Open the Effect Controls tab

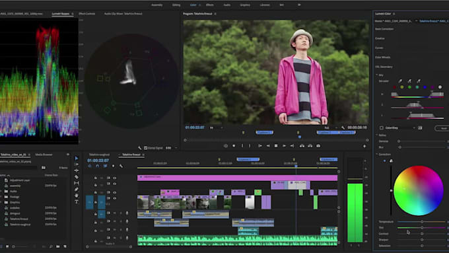point(86,13)
